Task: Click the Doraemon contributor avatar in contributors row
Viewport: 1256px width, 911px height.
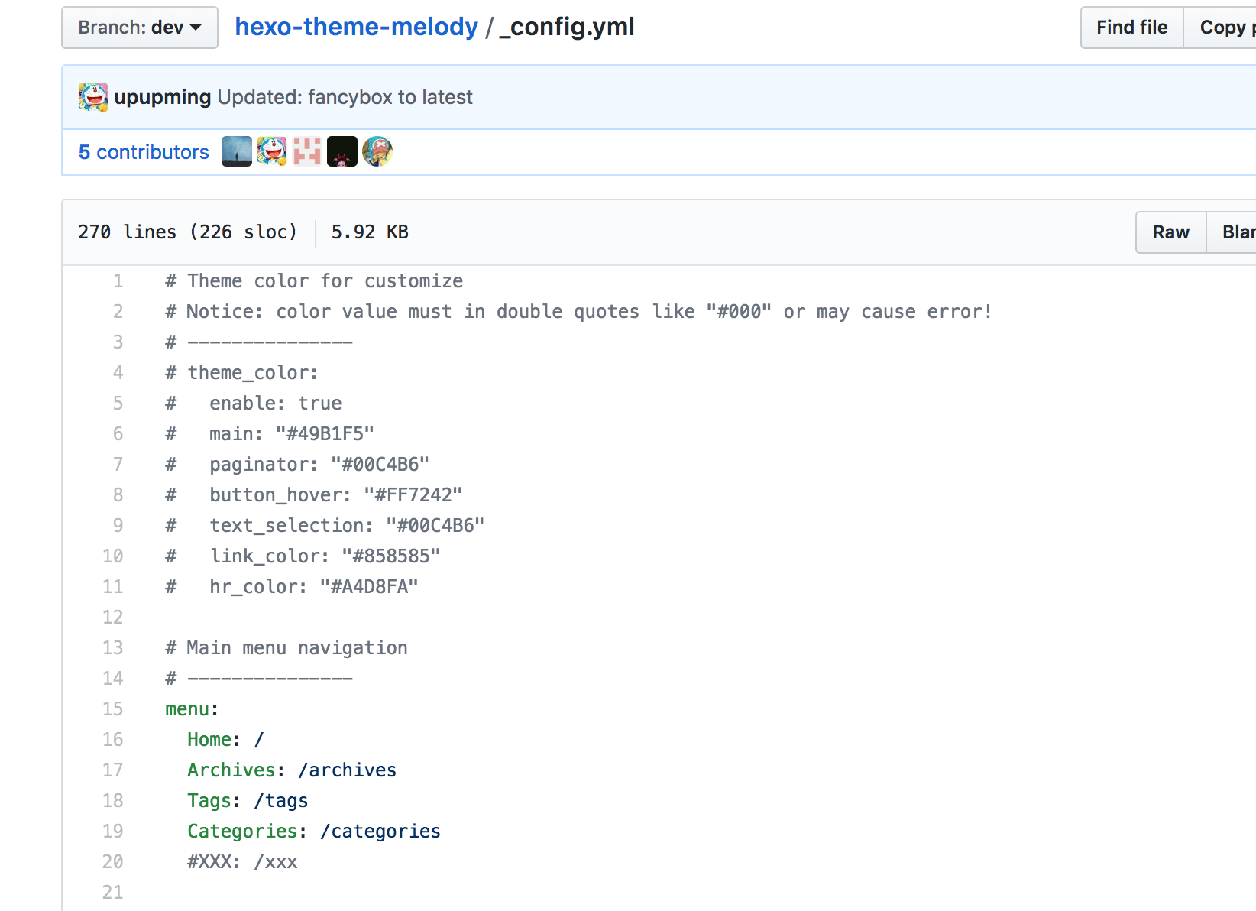Action: tap(272, 151)
